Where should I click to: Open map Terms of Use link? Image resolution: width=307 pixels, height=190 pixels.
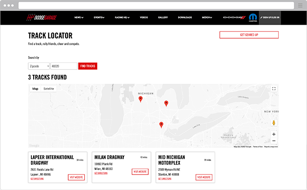[258, 147]
